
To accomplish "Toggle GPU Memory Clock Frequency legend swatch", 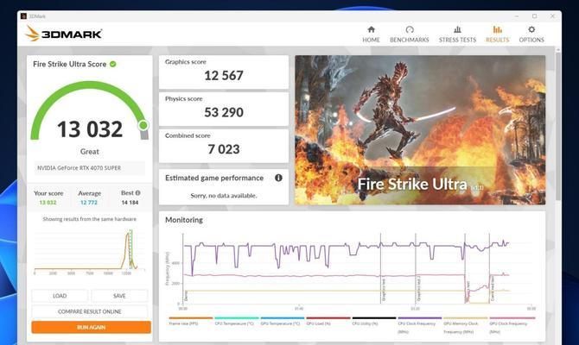I will (466, 317).
